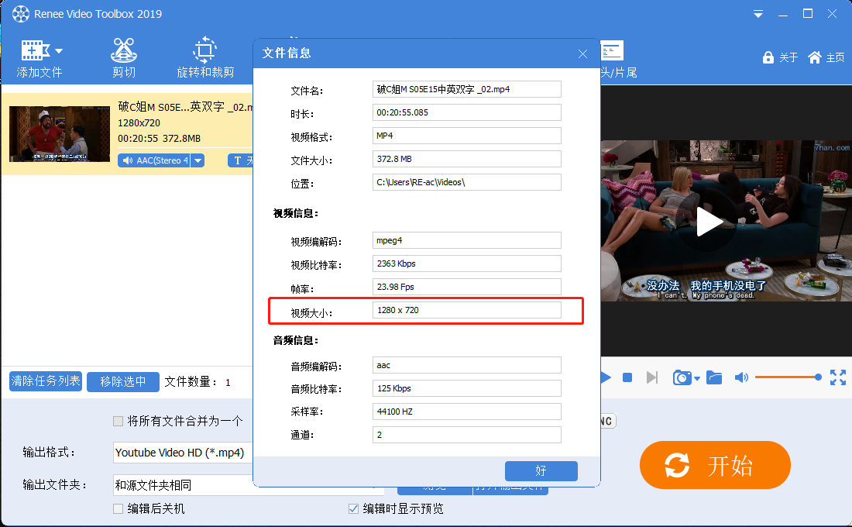The image size is (852, 527).
Task: Click the 好 (OK) button
Action: click(541, 471)
